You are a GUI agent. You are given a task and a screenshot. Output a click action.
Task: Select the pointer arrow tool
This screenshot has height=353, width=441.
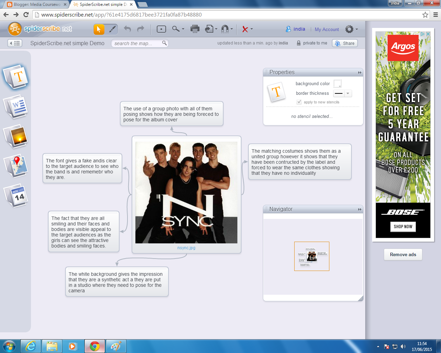point(99,29)
